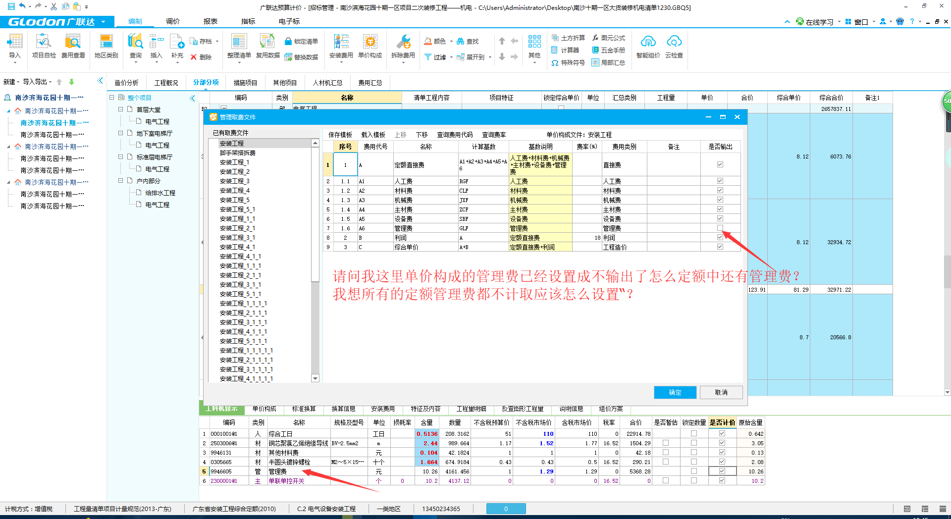Open the 造价分析 tab
951x519 pixels.
pos(127,83)
